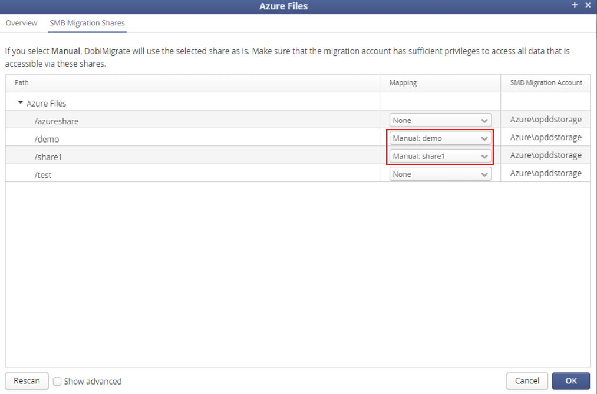597x394 pixels.
Task: Click the account cell for /test
Action: click(546, 173)
